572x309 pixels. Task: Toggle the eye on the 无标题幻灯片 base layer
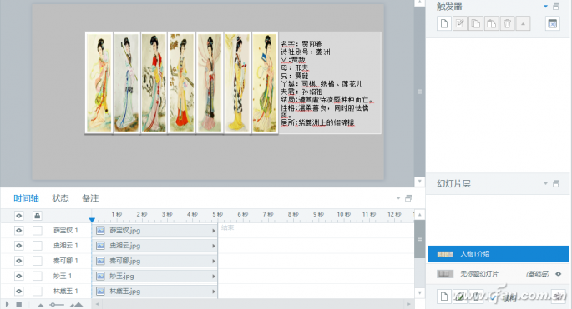(559, 274)
